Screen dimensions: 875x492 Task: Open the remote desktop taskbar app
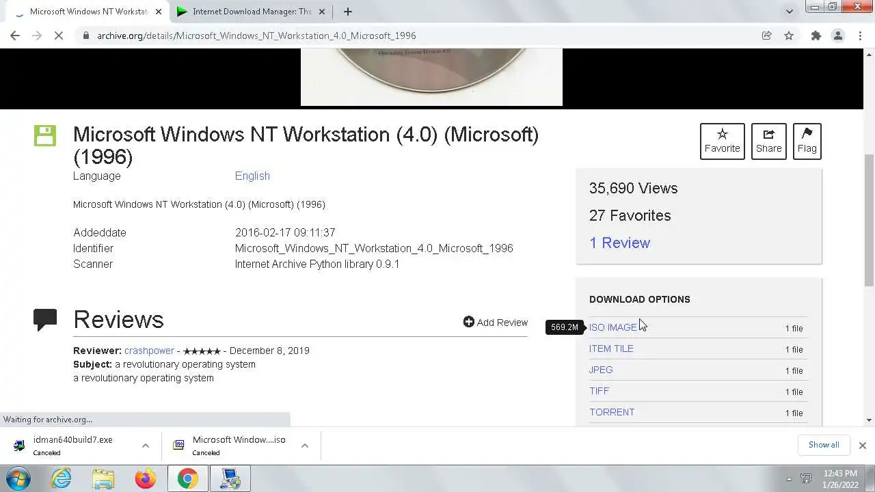pyautogui.click(x=230, y=478)
